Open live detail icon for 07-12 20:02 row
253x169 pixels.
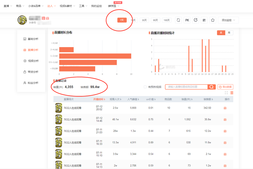225,108
